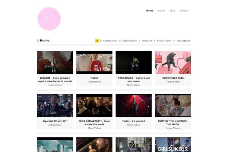Click the Home section heading

click(x=44, y=41)
